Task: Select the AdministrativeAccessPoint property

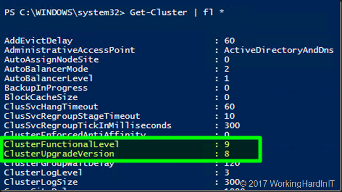Action: 70,50
